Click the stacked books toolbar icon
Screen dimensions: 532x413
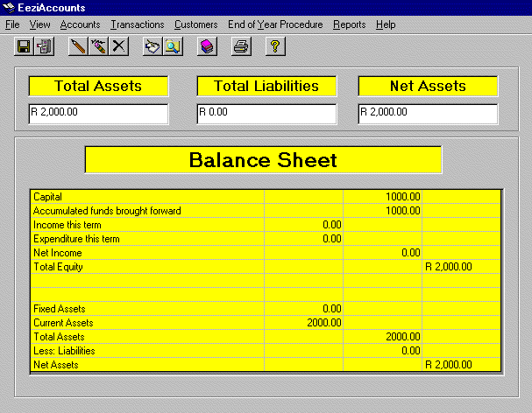(207, 46)
